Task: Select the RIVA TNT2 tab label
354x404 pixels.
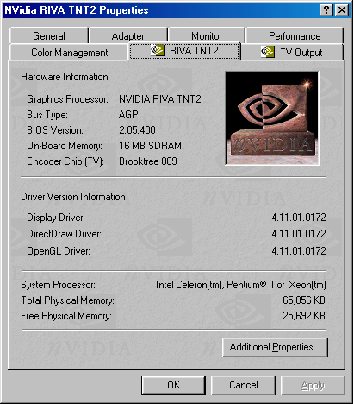Action: (194, 51)
